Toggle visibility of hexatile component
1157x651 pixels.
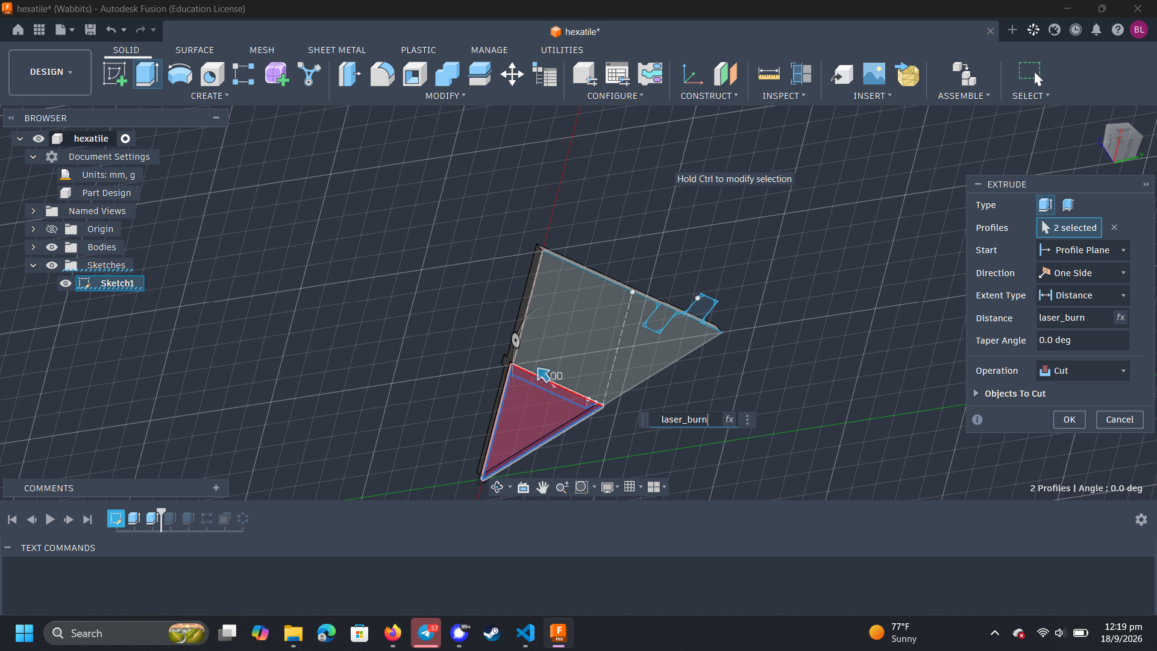point(39,139)
